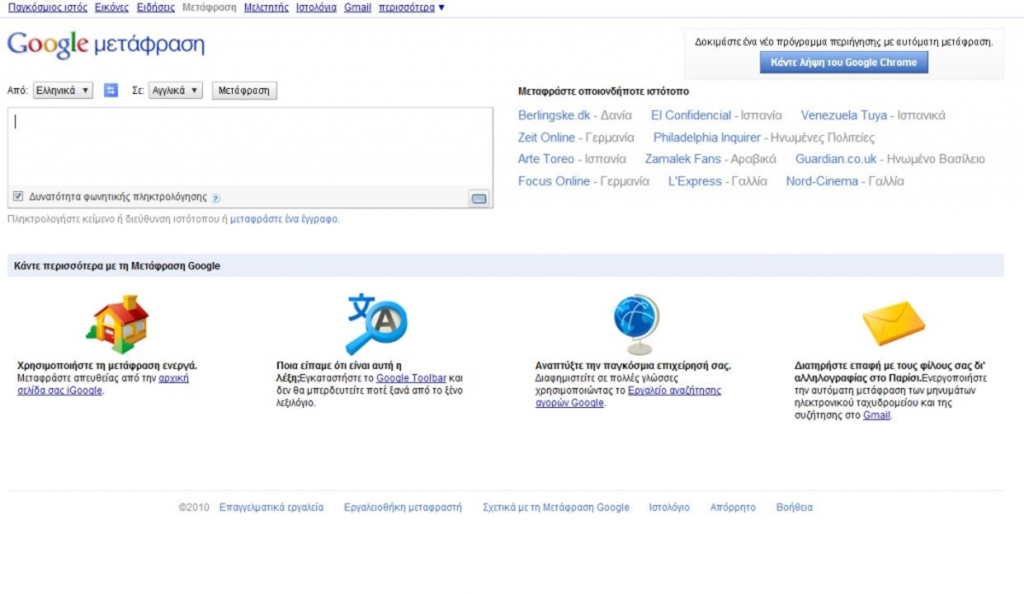Open the virtual keyboard icon
Image resolution: width=1024 pixels, height=594 pixels.
(x=479, y=198)
